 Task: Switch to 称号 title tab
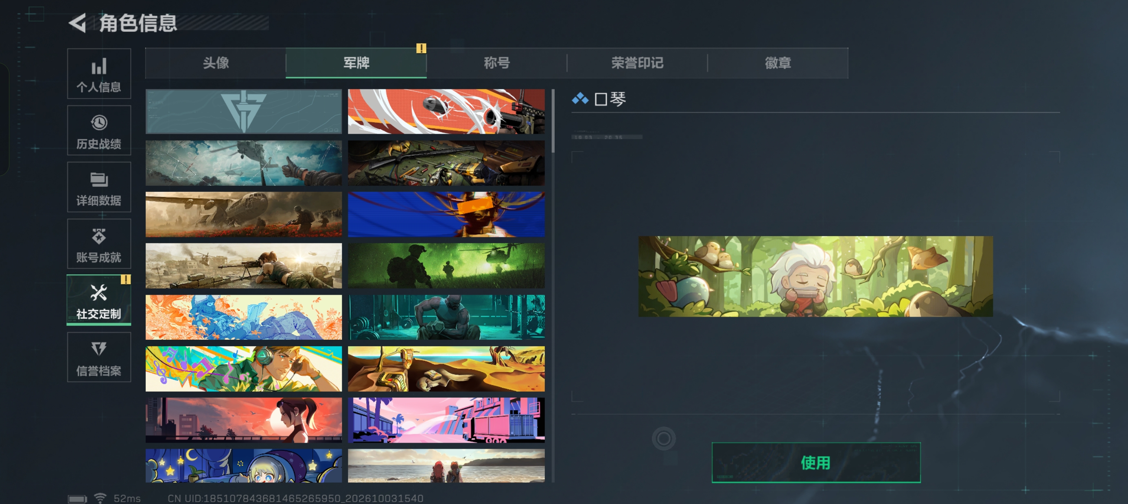(496, 63)
